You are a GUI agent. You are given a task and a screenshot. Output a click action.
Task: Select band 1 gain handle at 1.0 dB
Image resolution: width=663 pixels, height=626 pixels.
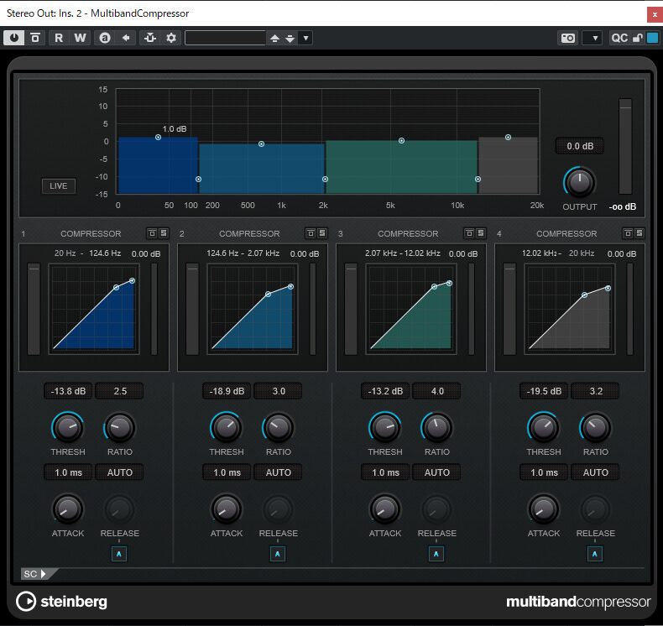tap(158, 138)
